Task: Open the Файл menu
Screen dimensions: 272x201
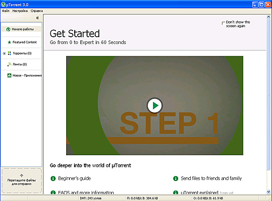Action: coord(5,10)
